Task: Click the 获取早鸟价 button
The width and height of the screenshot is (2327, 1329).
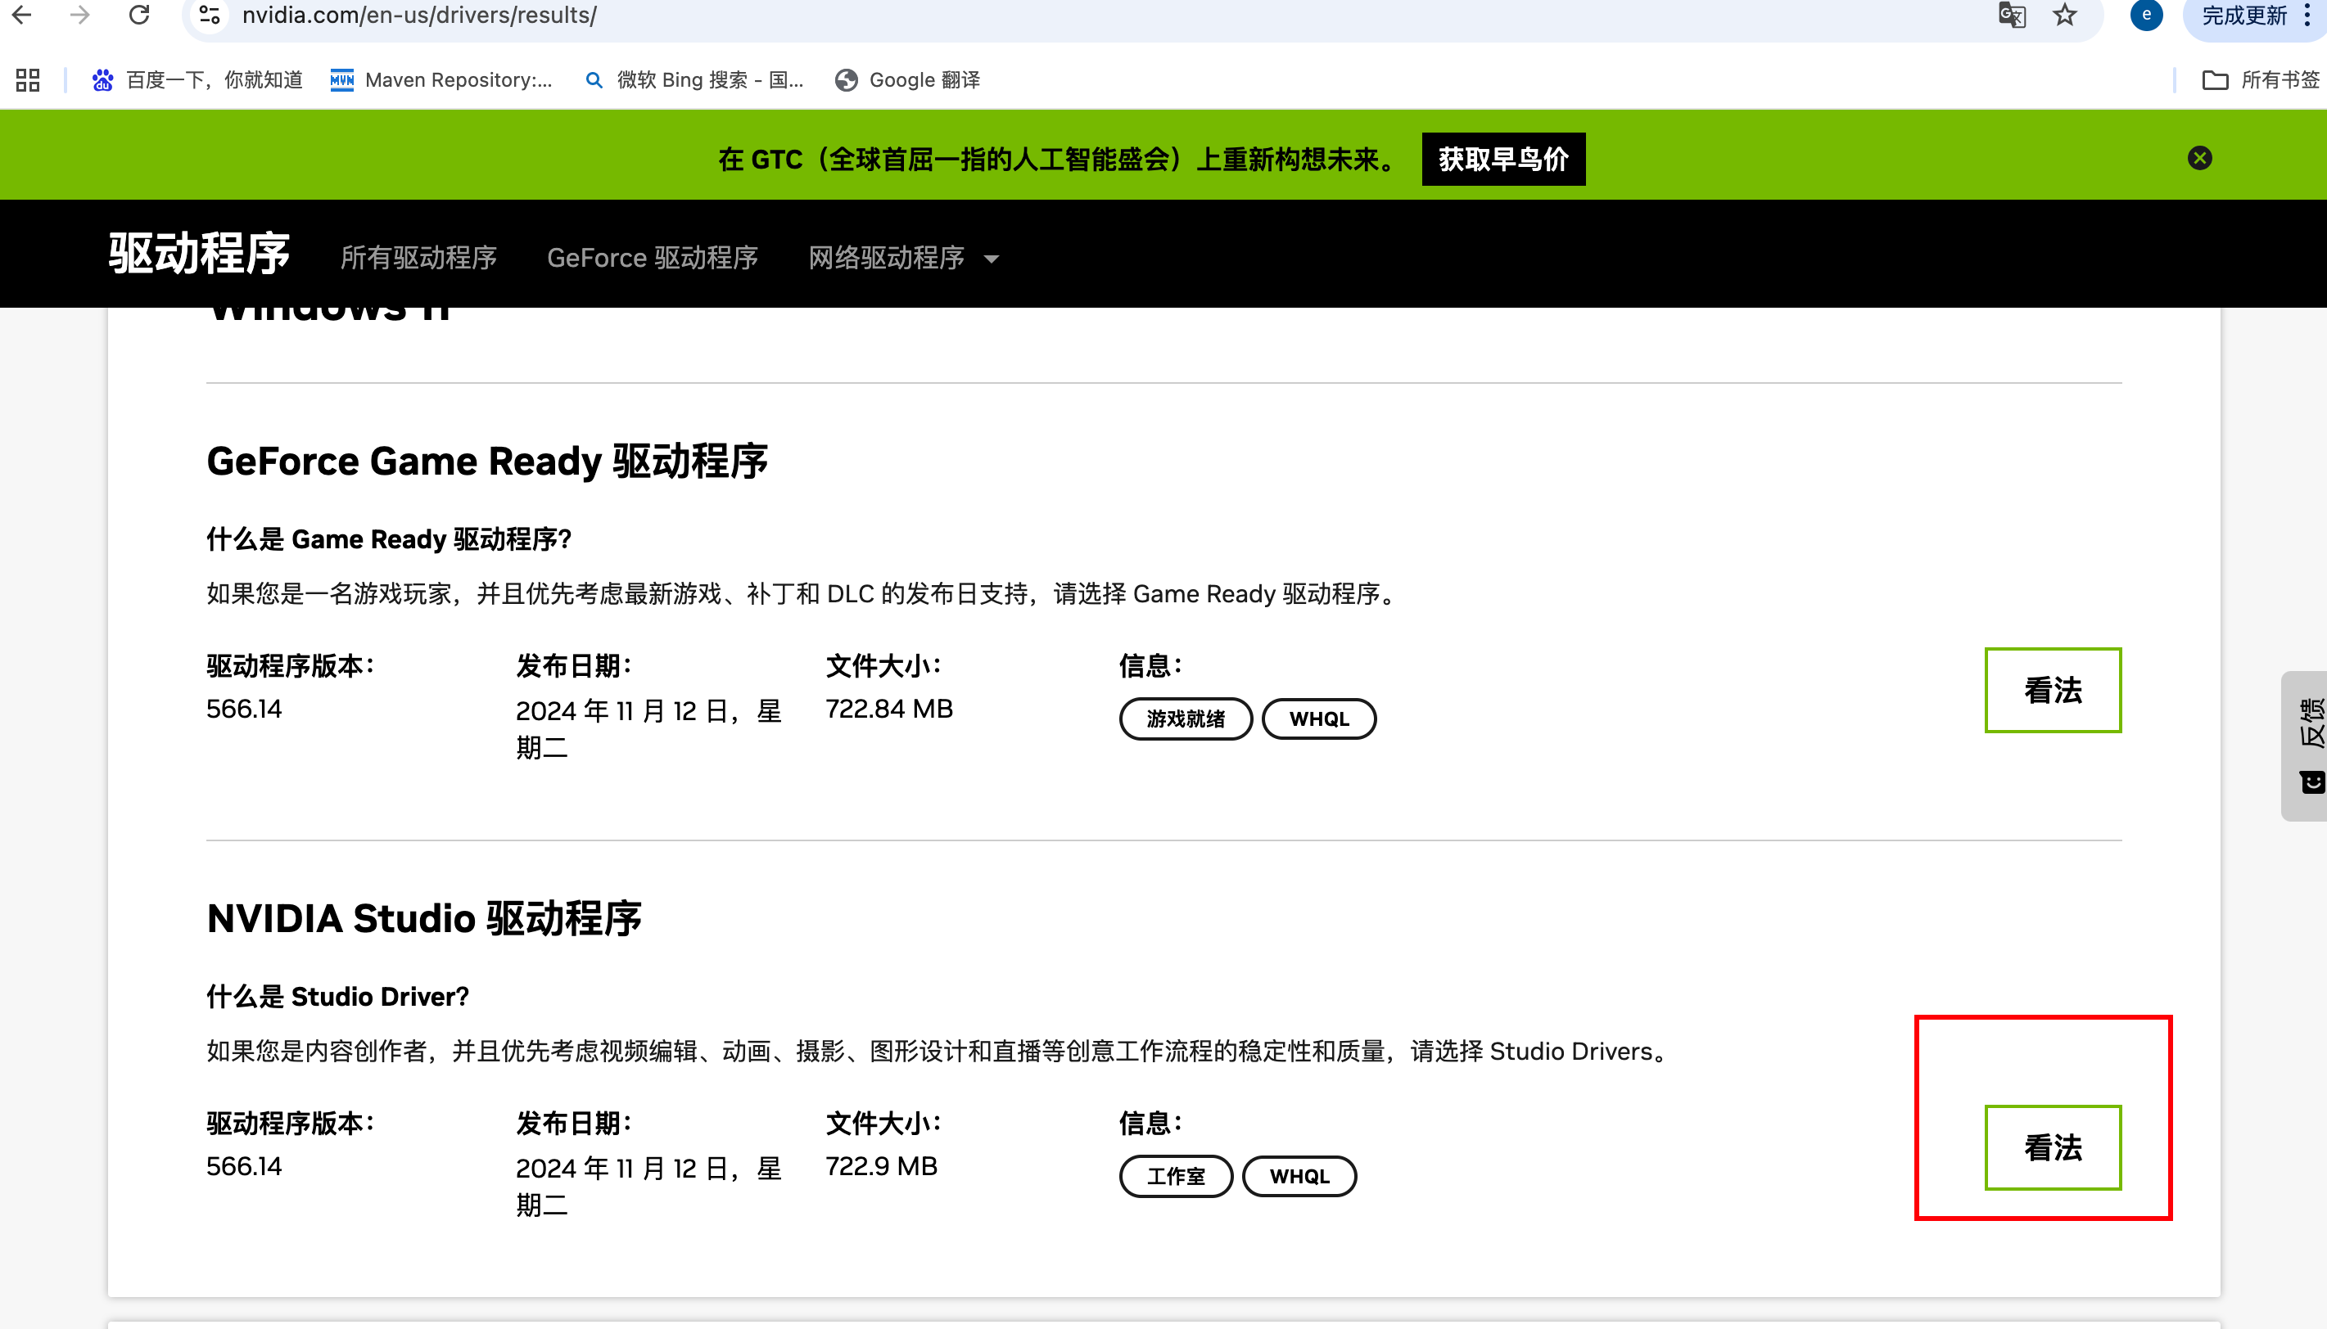Action: tap(1502, 159)
